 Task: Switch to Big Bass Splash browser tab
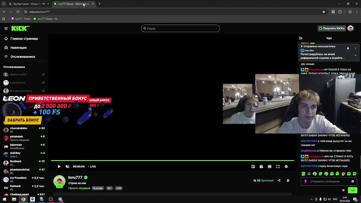27,4
